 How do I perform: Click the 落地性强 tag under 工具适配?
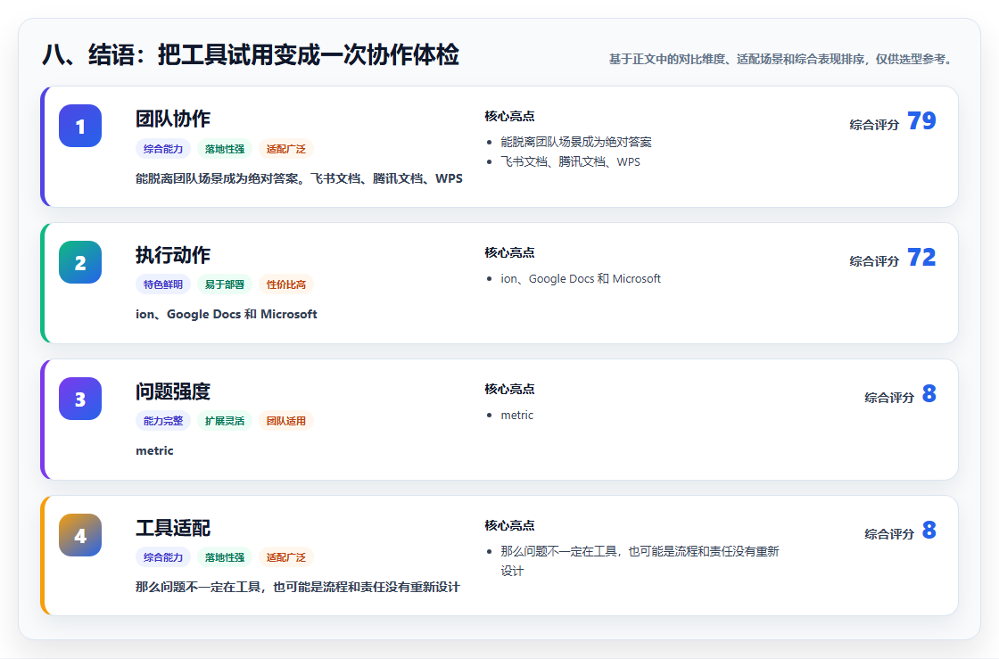(225, 556)
